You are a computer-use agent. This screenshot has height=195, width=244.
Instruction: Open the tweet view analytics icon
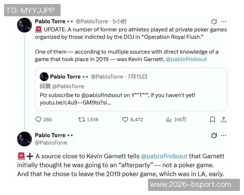(x=168, y=119)
